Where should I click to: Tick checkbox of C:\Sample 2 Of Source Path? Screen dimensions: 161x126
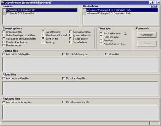pos(5,13)
